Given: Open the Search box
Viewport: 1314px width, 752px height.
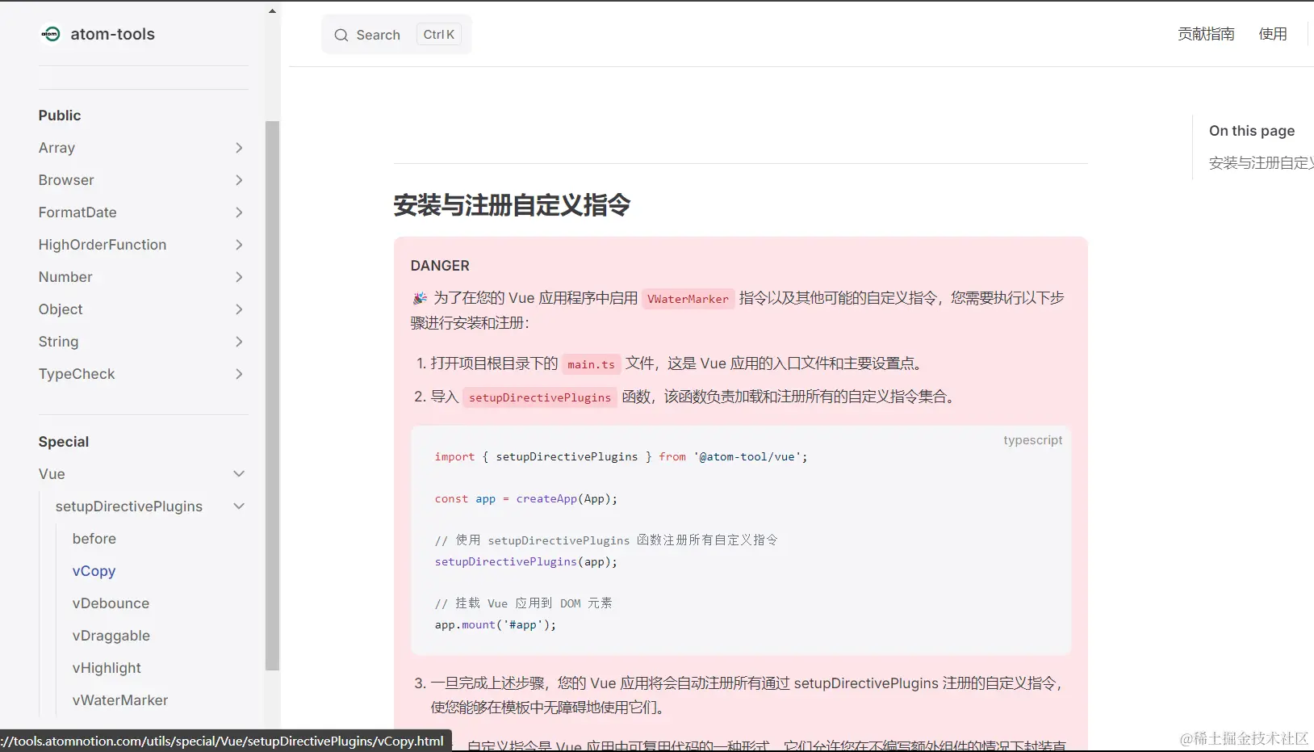Looking at the screenshot, I should (396, 35).
